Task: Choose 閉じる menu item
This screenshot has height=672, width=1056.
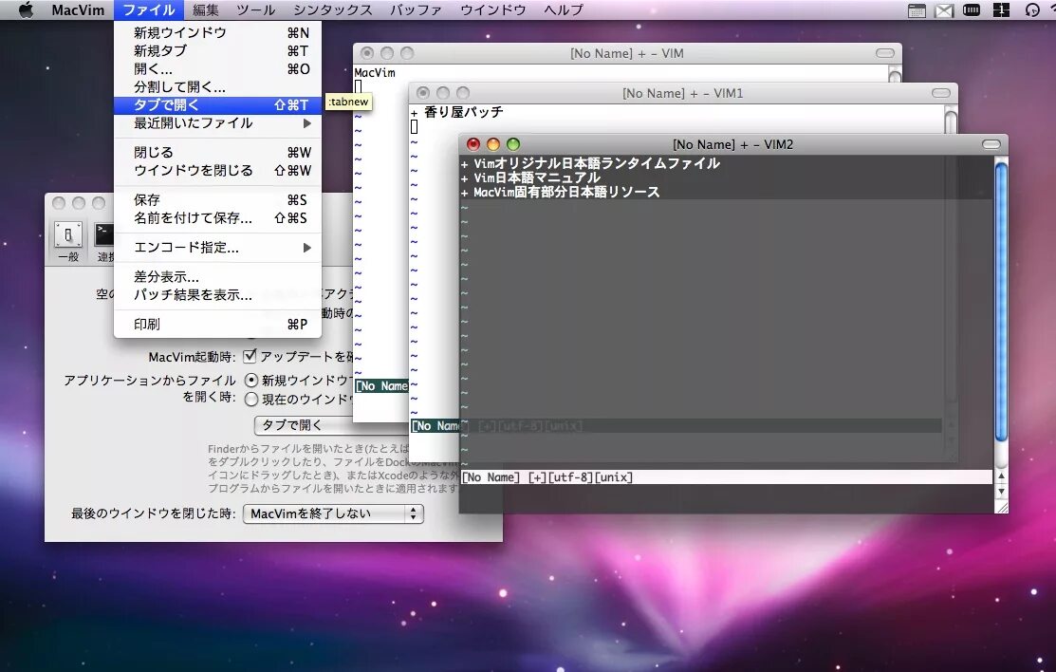Action: [217, 152]
